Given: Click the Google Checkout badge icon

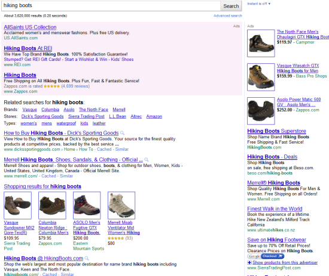Looking at the screenshot, I should pos(266,256).
